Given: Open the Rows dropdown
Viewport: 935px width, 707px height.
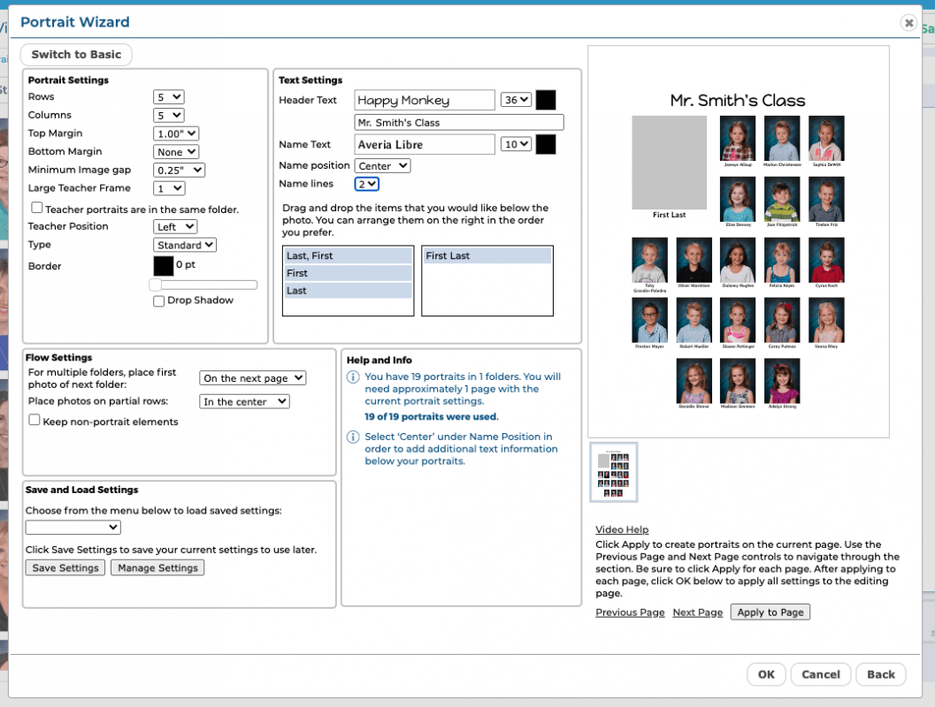Looking at the screenshot, I should (x=168, y=97).
